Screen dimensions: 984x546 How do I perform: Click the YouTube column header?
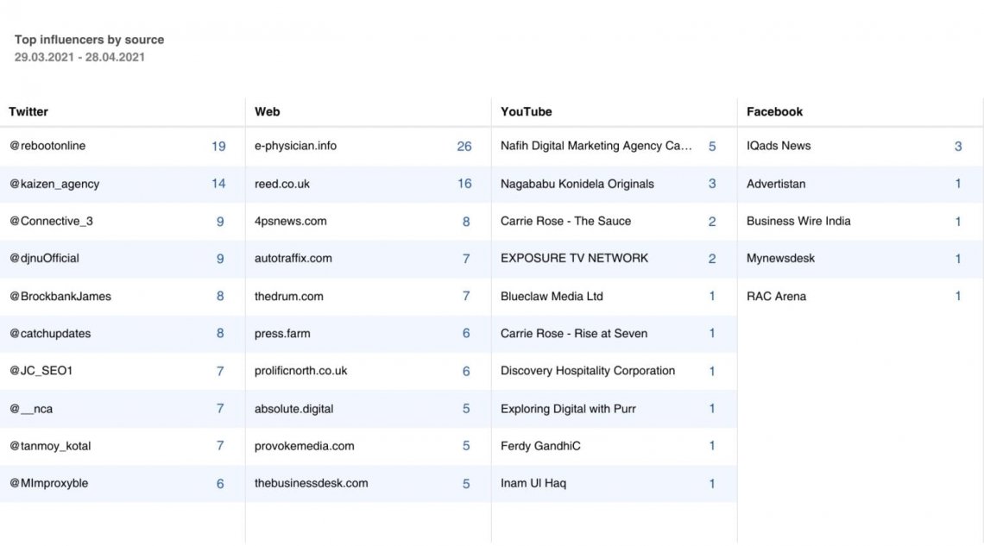(526, 111)
